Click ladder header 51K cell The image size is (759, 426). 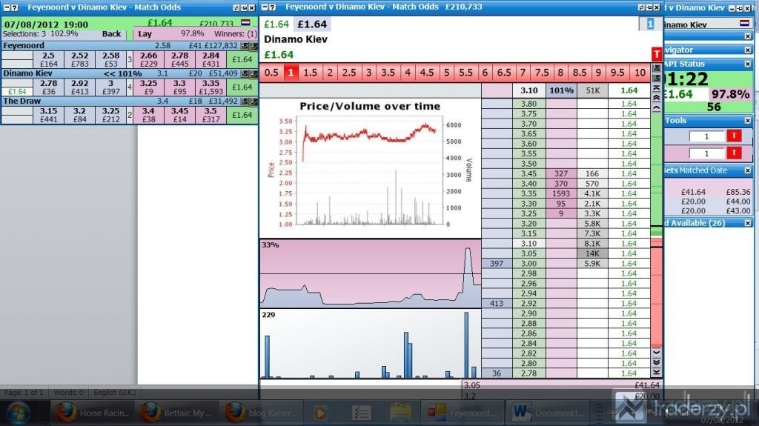[x=592, y=90]
